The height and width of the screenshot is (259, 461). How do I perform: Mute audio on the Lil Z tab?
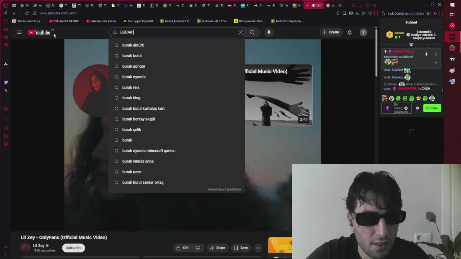pos(313,5)
